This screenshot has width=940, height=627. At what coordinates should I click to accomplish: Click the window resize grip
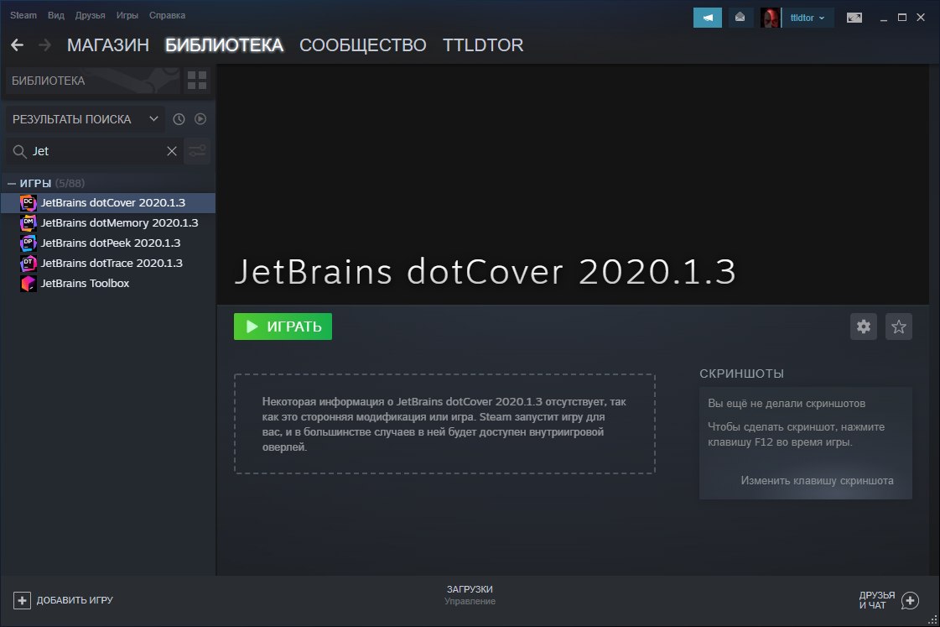click(x=932, y=619)
